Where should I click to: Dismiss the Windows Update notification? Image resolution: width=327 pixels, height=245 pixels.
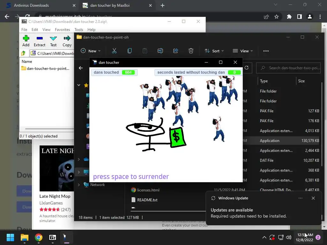pos(313,198)
